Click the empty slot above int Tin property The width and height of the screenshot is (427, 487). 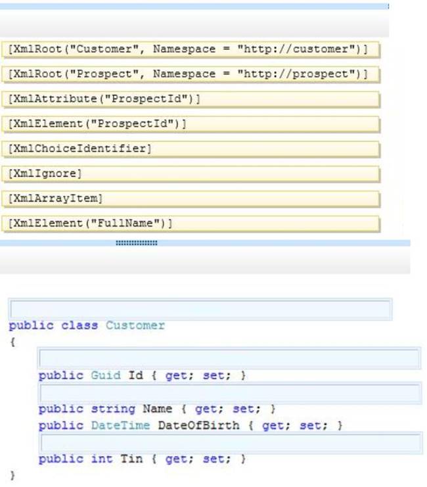coord(229,443)
